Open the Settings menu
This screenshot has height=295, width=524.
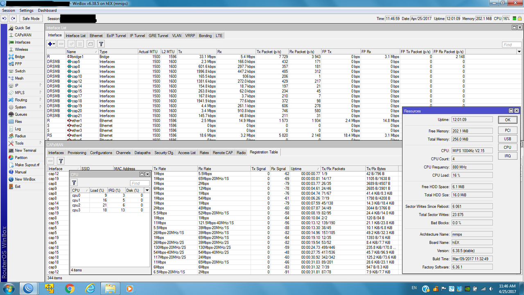coord(27,10)
